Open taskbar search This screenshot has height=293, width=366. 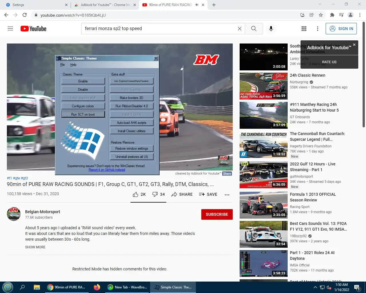[22, 287]
